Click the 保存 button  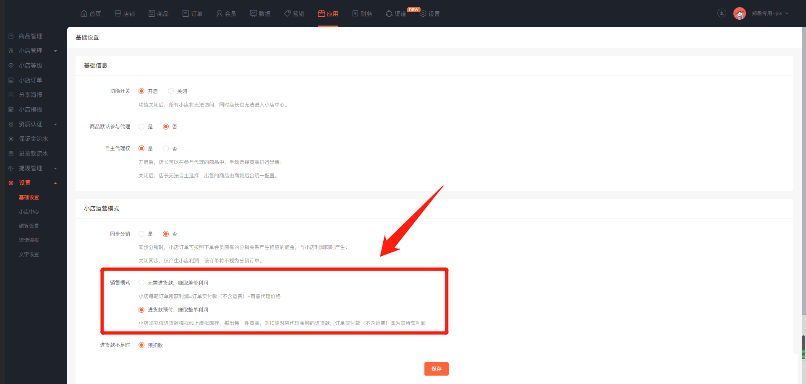pos(436,369)
